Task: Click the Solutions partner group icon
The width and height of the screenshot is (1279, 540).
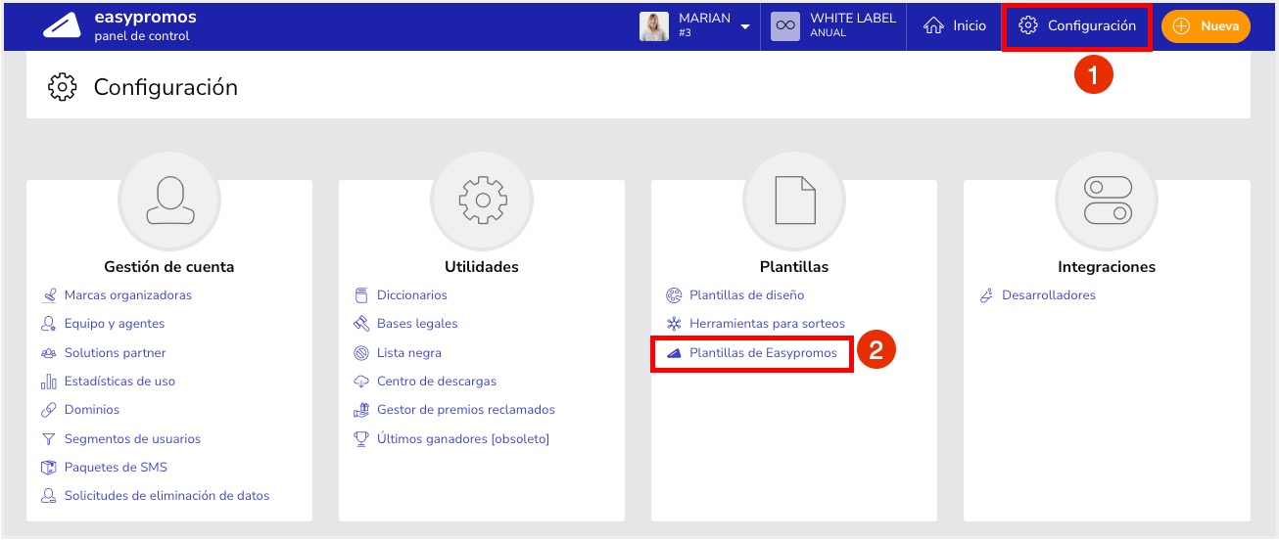Action: [49, 352]
